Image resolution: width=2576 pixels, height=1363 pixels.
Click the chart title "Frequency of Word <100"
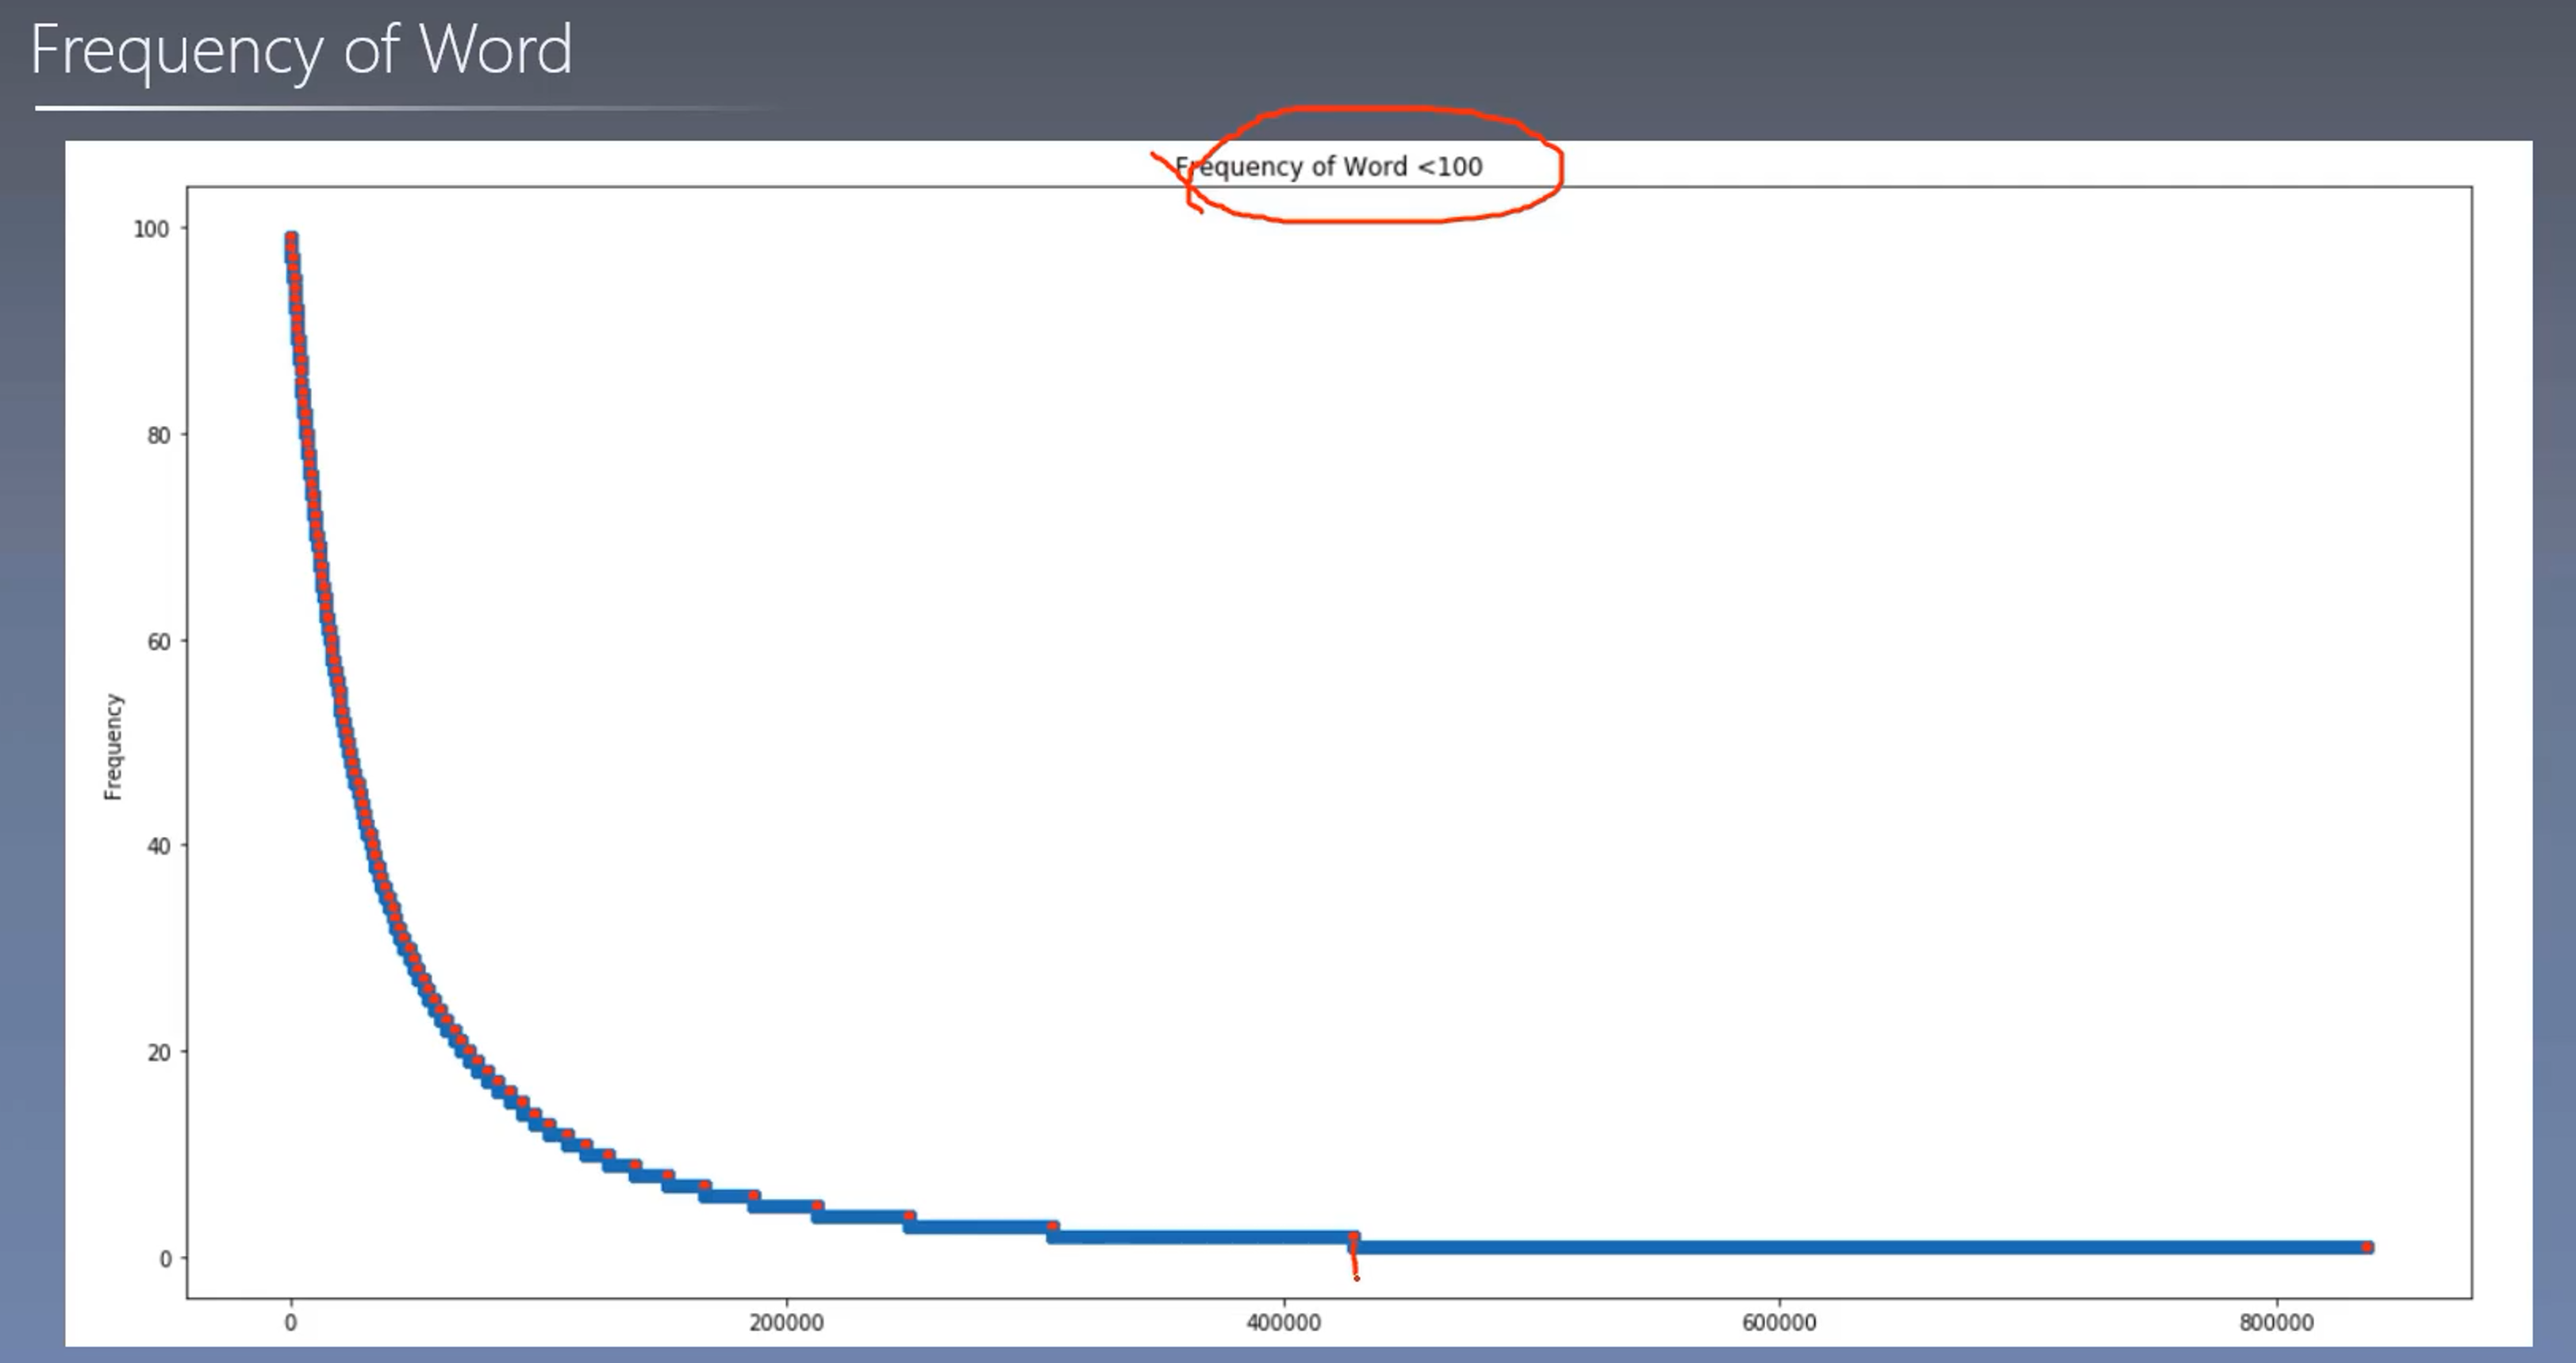pos(1328,167)
